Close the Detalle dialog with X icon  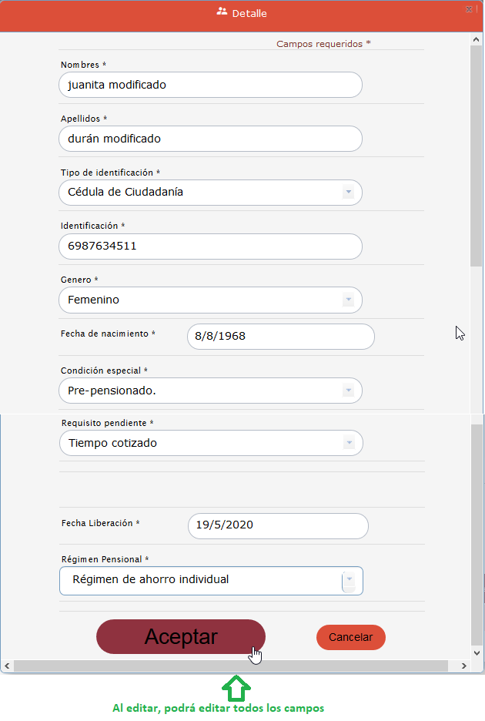[469, 9]
